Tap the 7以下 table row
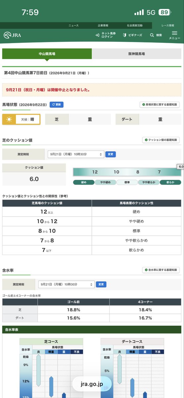Viewport: 184px width, 398px height. click(92, 250)
